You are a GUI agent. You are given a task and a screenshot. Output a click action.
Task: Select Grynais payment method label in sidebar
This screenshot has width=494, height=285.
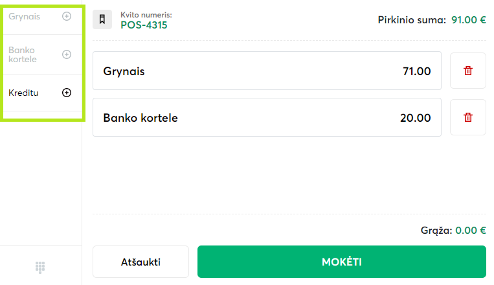coord(25,16)
